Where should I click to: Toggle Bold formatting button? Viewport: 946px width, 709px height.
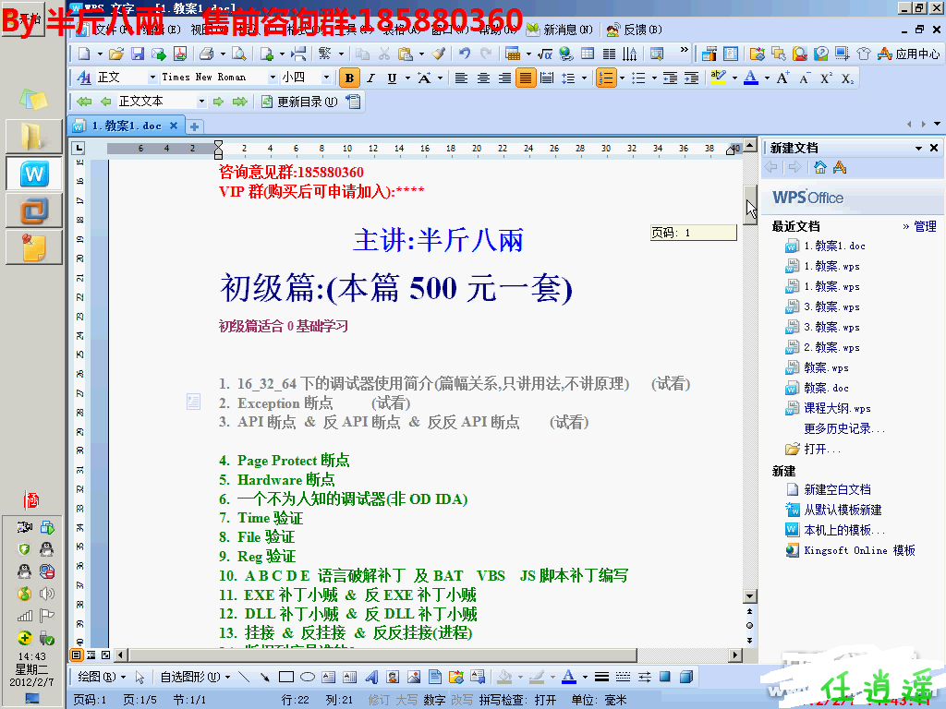click(x=349, y=78)
